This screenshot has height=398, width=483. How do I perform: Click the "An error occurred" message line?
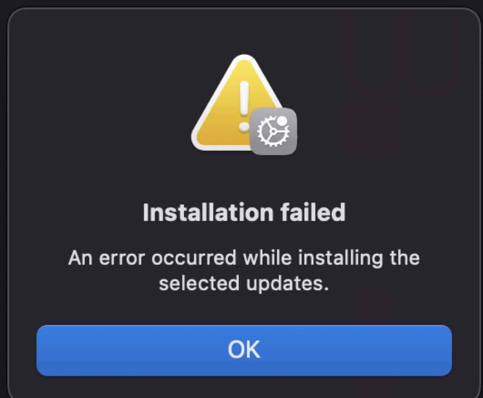[244, 258]
